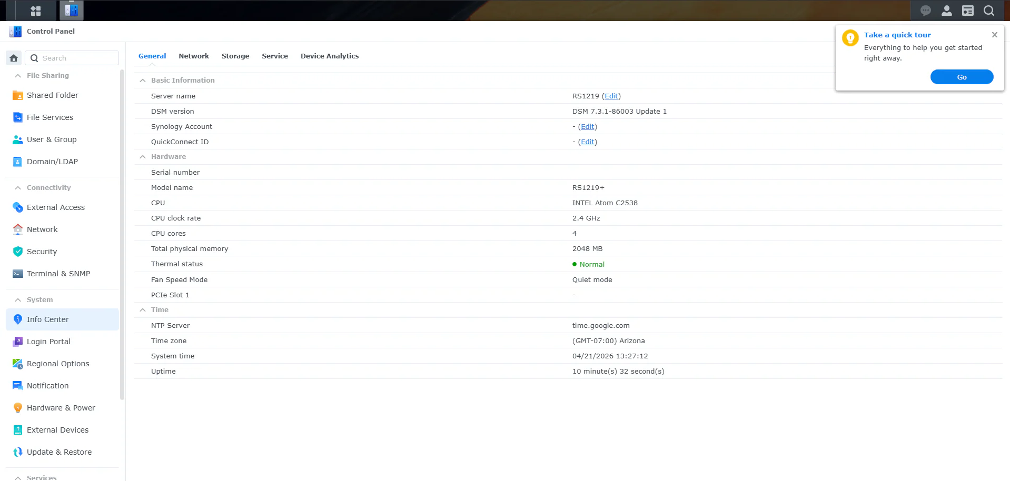Click the quick tour lightbulb icon
This screenshot has height=481, width=1010.
pyautogui.click(x=850, y=38)
